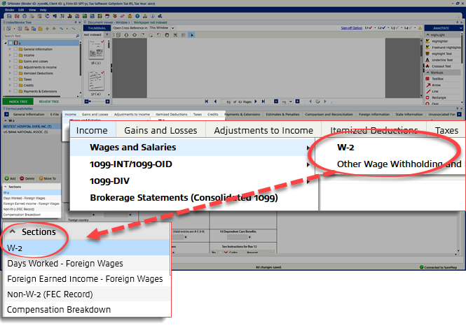Select the hand pan tool in viewer
The image size is (466, 328).
tap(167, 35)
